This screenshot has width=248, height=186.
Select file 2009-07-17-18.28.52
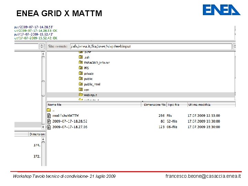(x=70, y=121)
